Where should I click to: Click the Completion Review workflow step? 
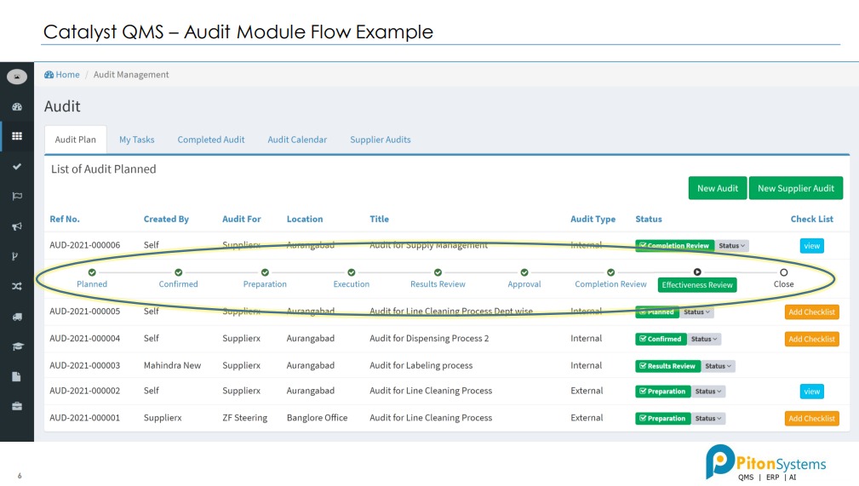(x=610, y=283)
